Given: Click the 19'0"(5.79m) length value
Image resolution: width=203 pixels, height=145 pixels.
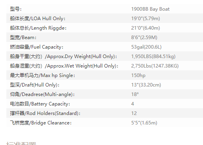Looking at the screenshot, I should click(x=146, y=19).
